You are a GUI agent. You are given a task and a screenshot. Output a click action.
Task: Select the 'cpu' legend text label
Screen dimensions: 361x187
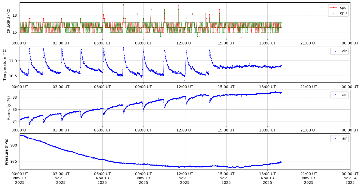[x=343, y=8]
